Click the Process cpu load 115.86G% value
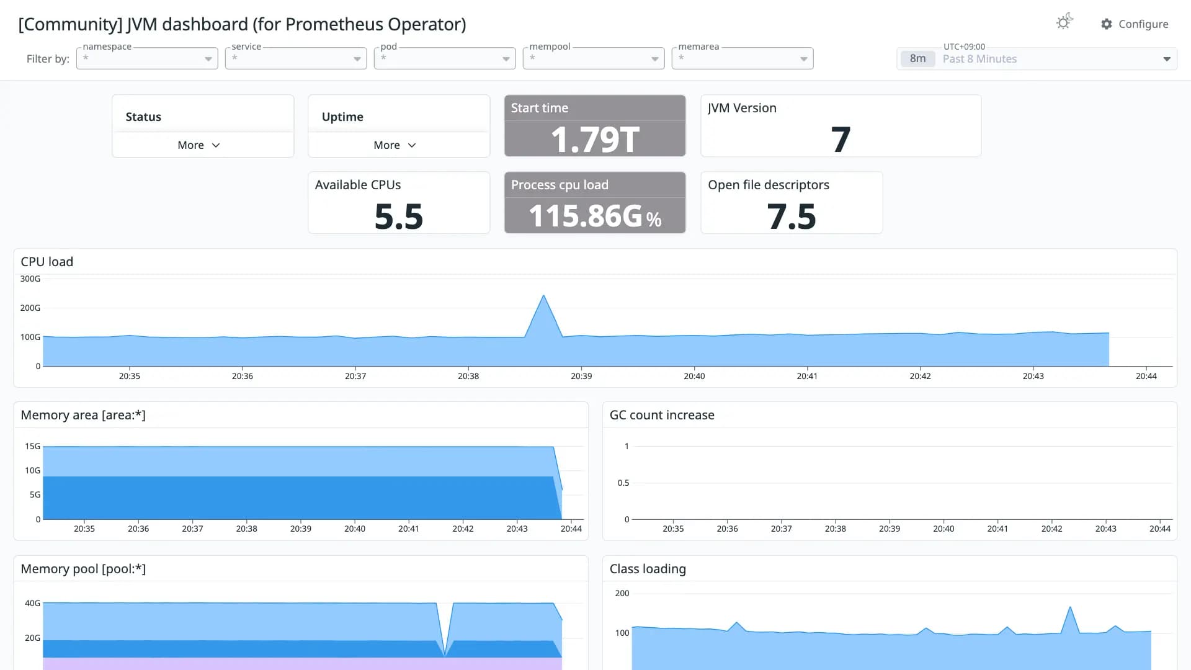Screen dimensions: 1191x670 click(595, 217)
